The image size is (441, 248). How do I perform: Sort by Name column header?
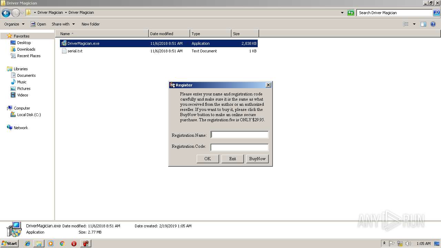click(x=102, y=34)
